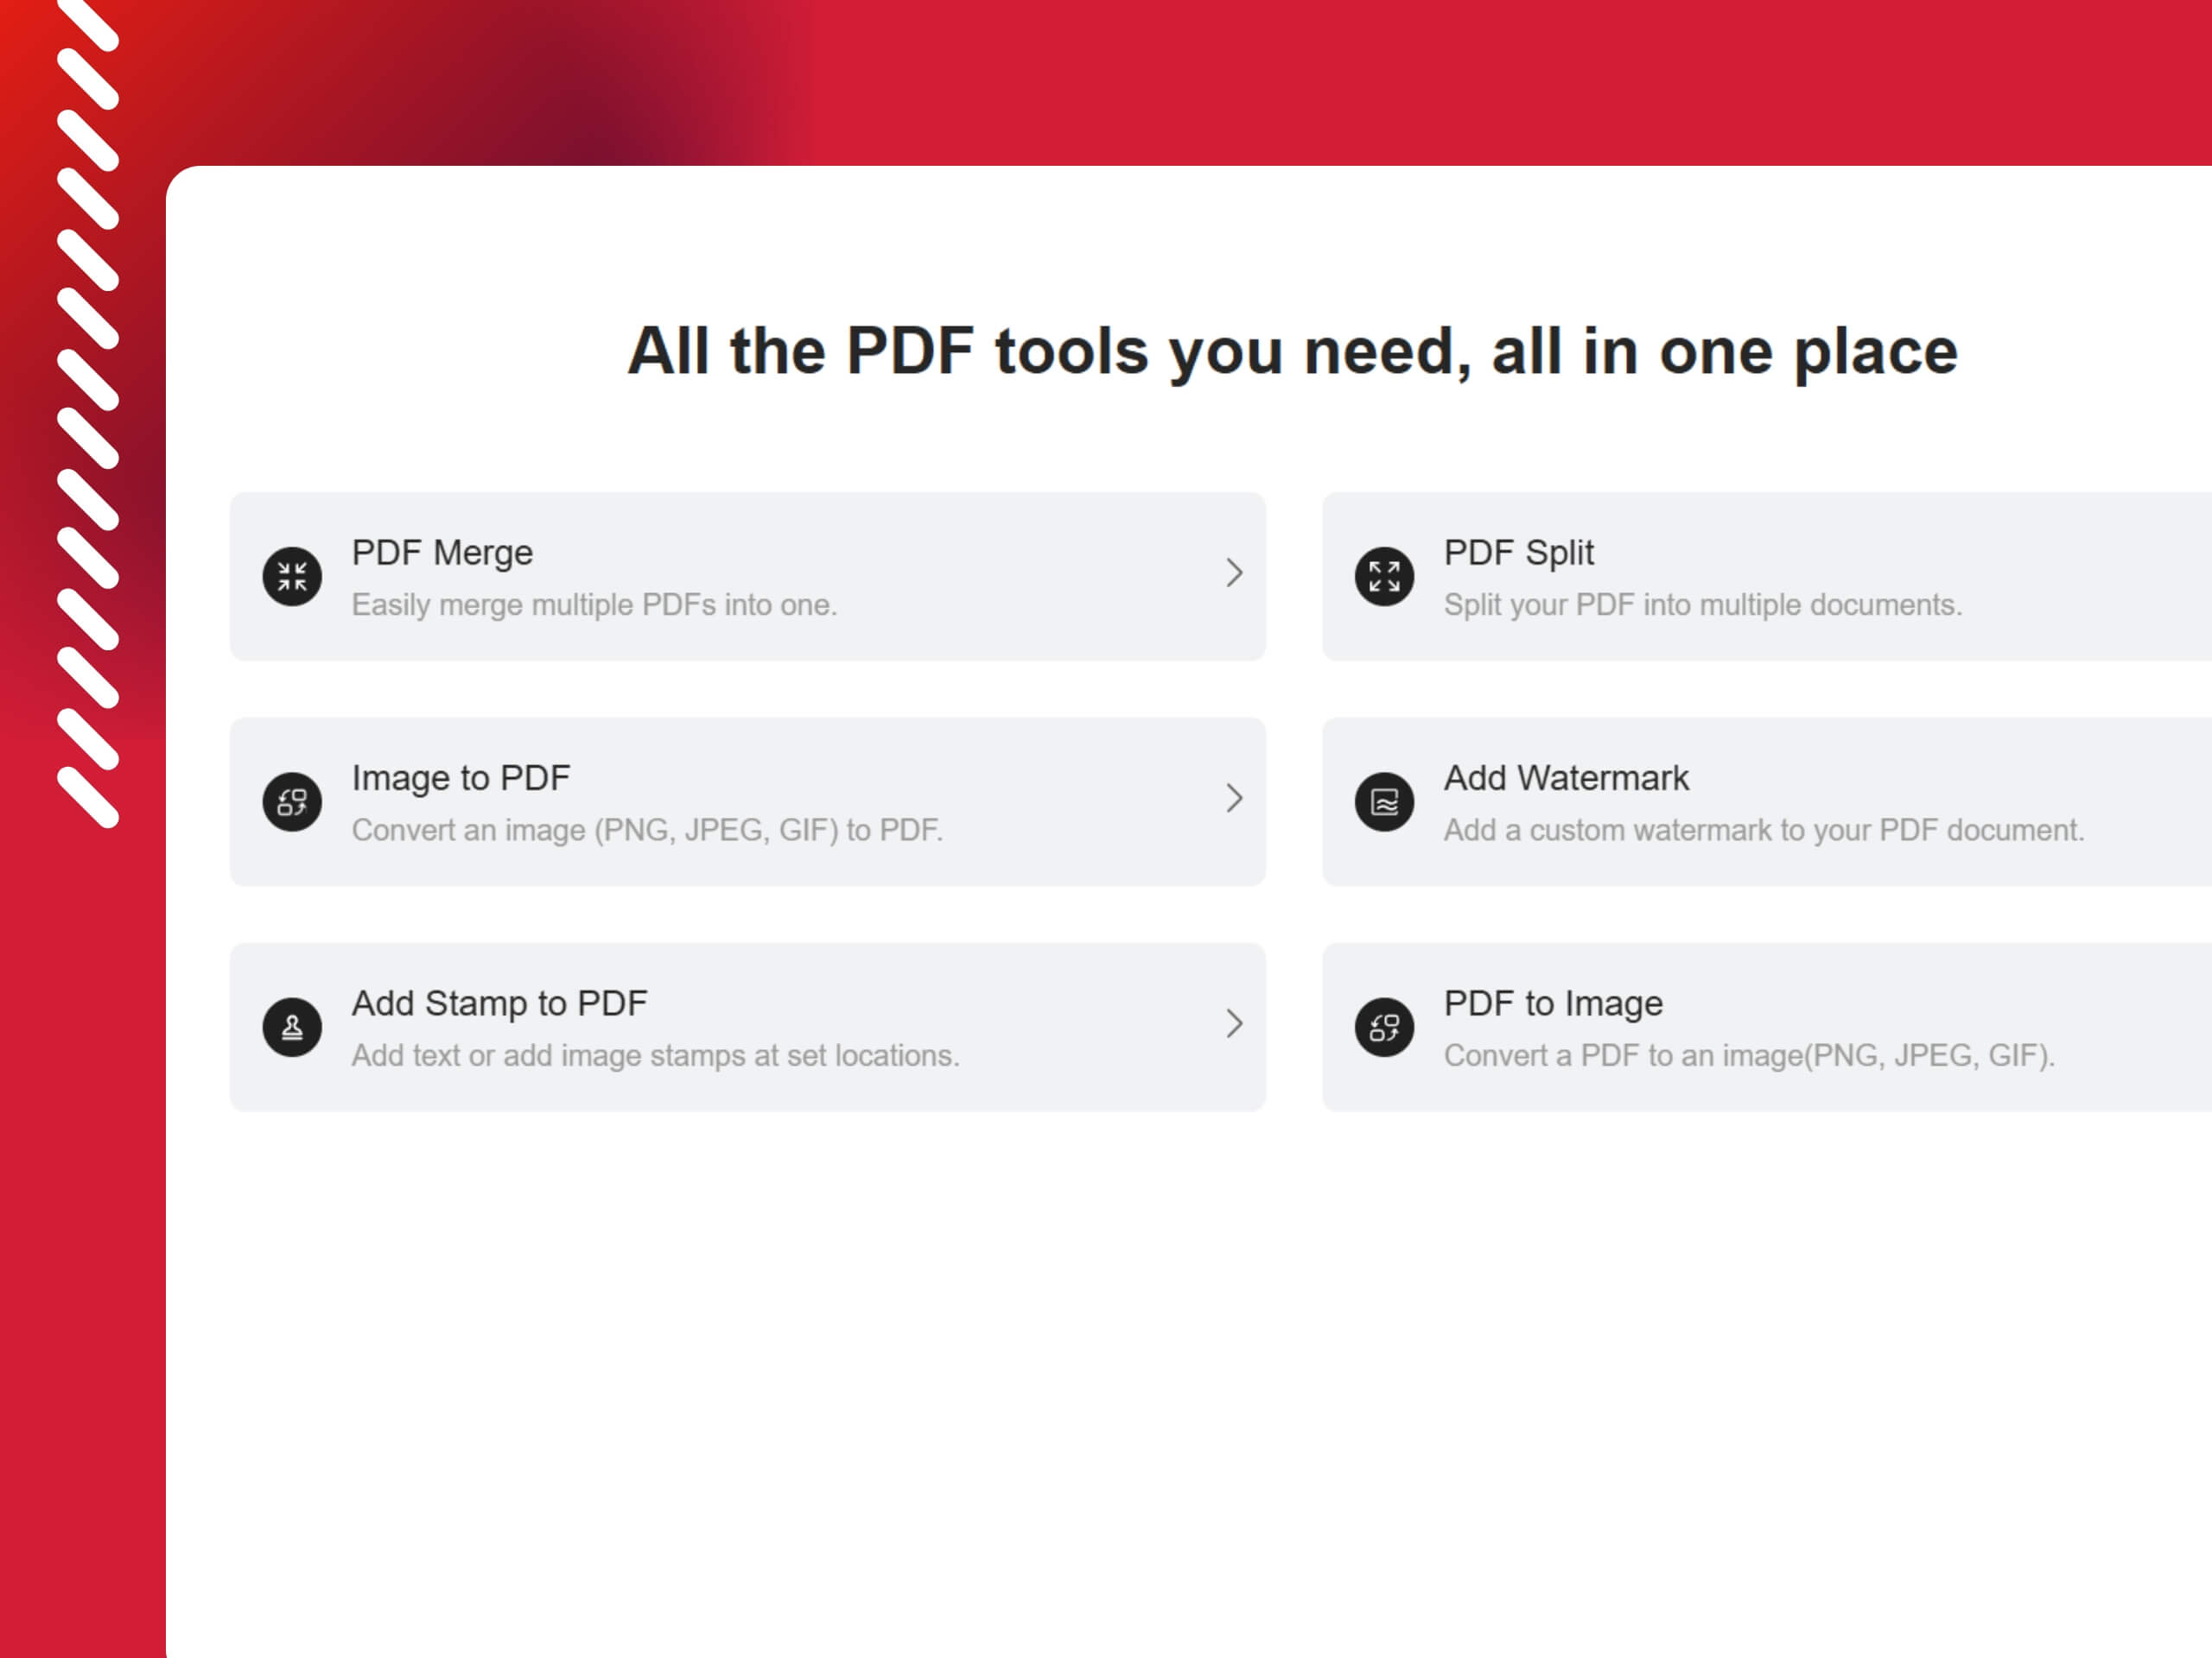2212x1658 pixels.
Task: Click 'Easily merge multiple PDFs into one.' text
Action: click(594, 604)
